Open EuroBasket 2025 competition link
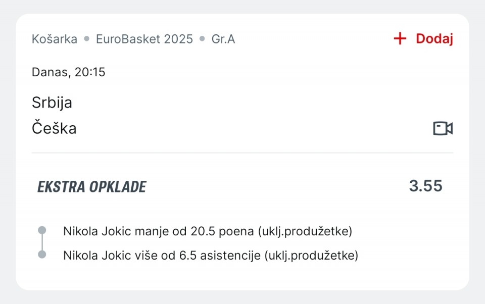The height and width of the screenshot is (304, 485). point(144,39)
